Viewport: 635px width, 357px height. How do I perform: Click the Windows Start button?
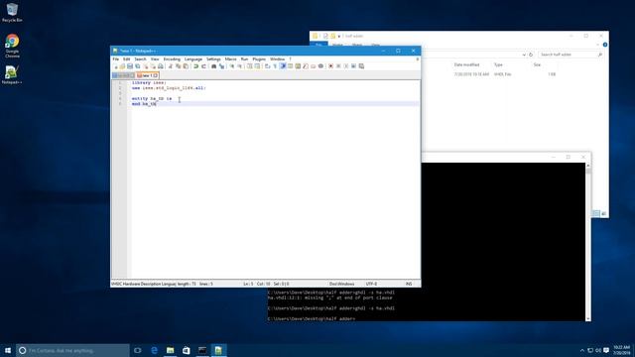coord(8,350)
